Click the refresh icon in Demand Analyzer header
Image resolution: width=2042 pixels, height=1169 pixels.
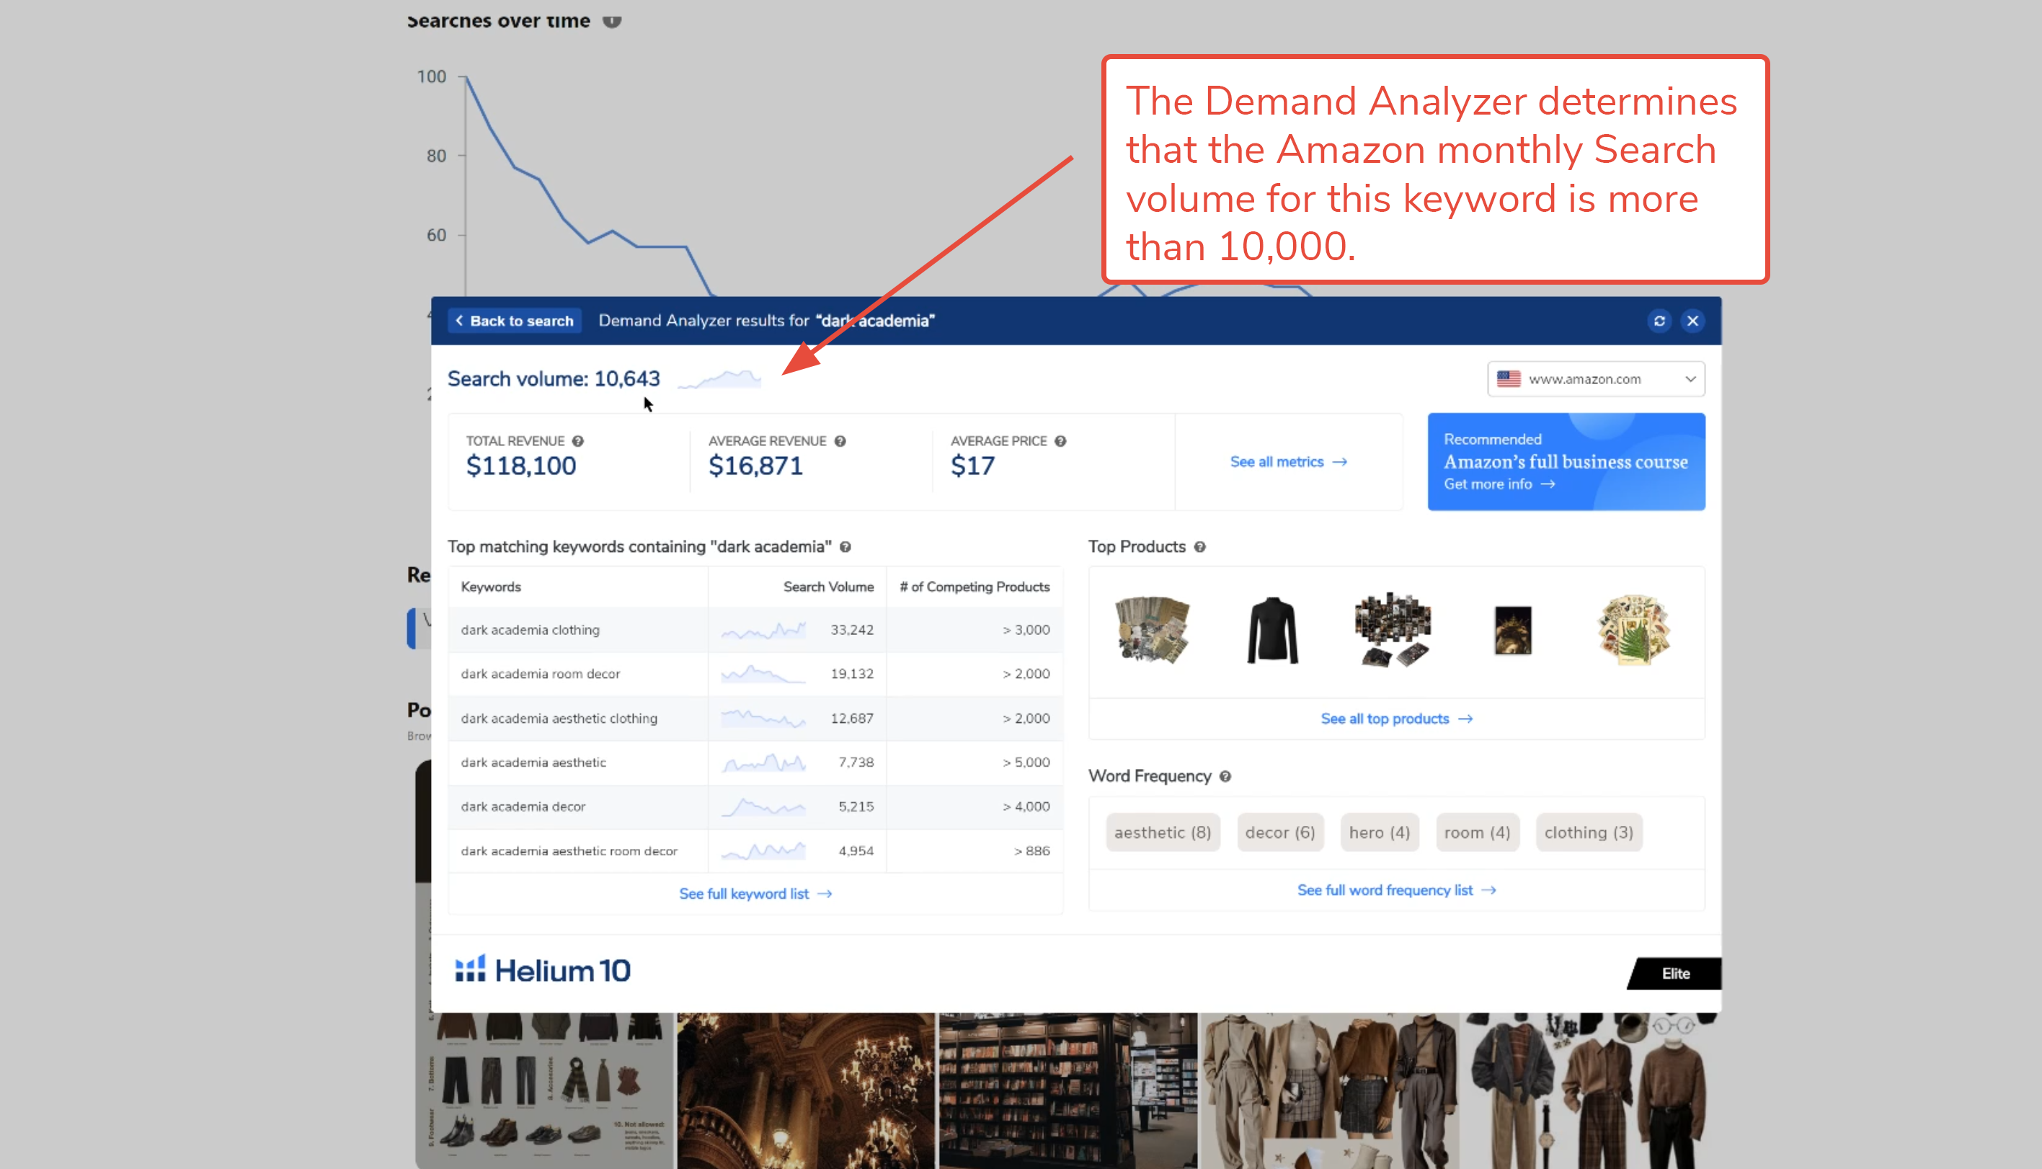(1659, 321)
